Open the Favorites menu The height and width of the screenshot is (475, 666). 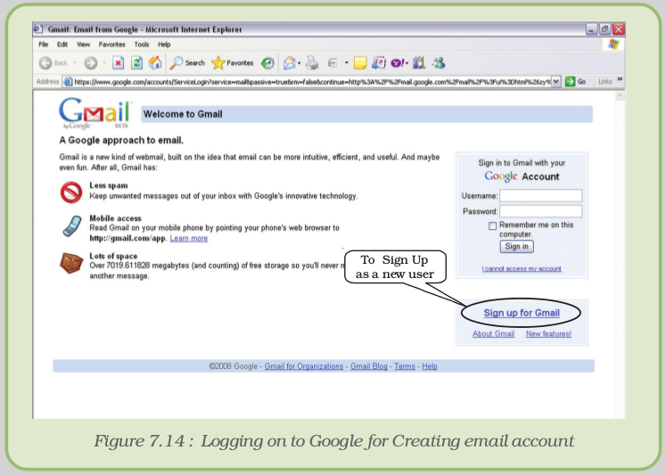tap(111, 45)
